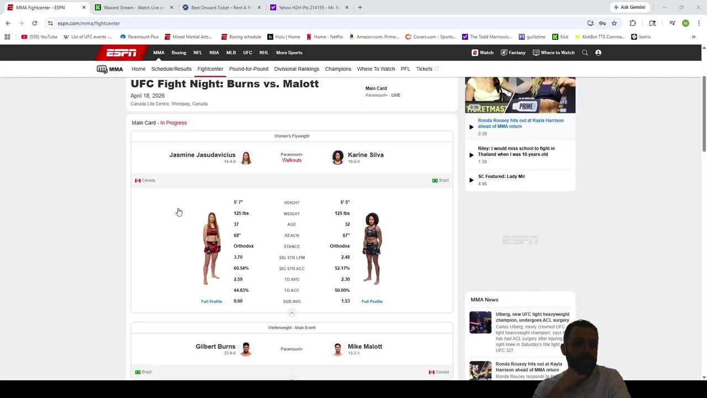
Task: Open Schedule/Results tab
Action: [x=171, y=69]
